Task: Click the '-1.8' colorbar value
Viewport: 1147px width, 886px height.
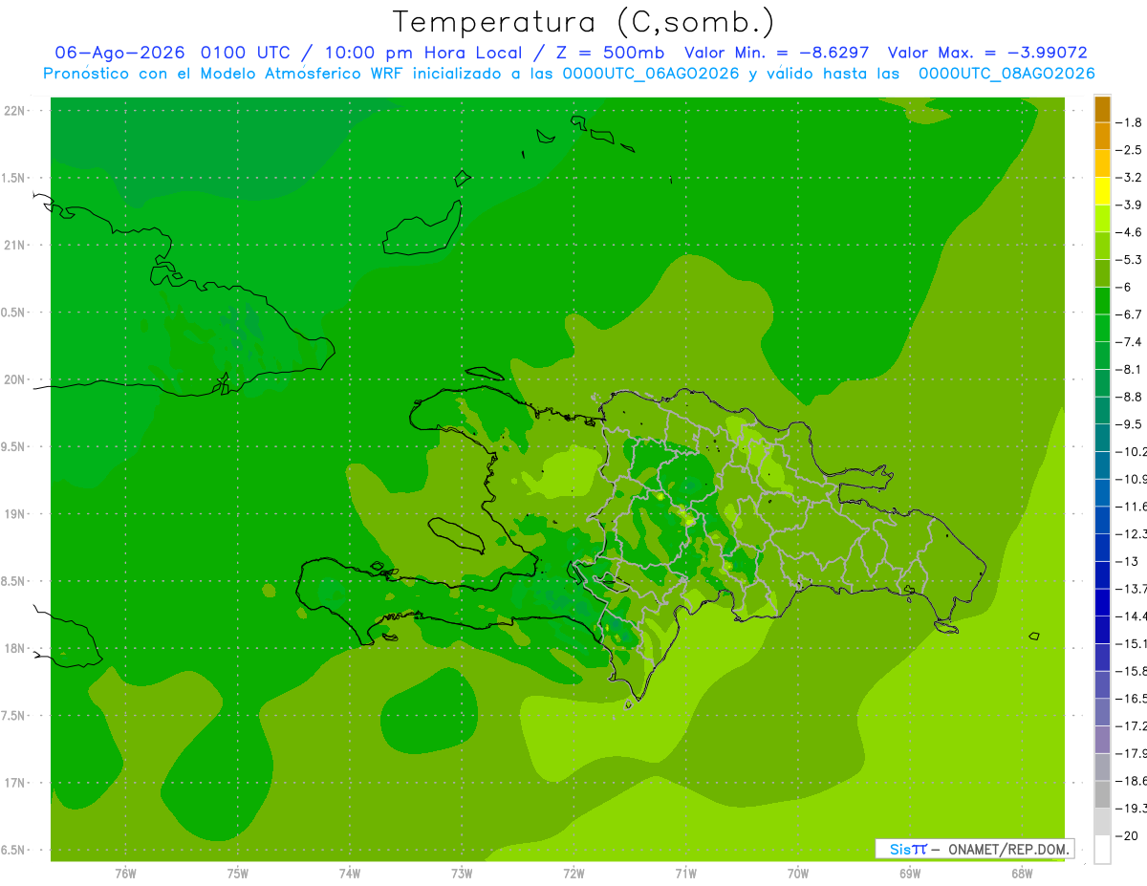Action: (1129, 122)
